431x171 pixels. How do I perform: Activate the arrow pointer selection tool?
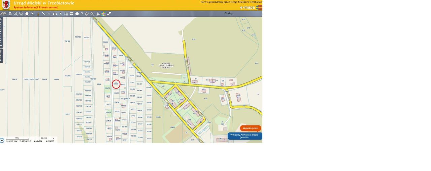33,14
